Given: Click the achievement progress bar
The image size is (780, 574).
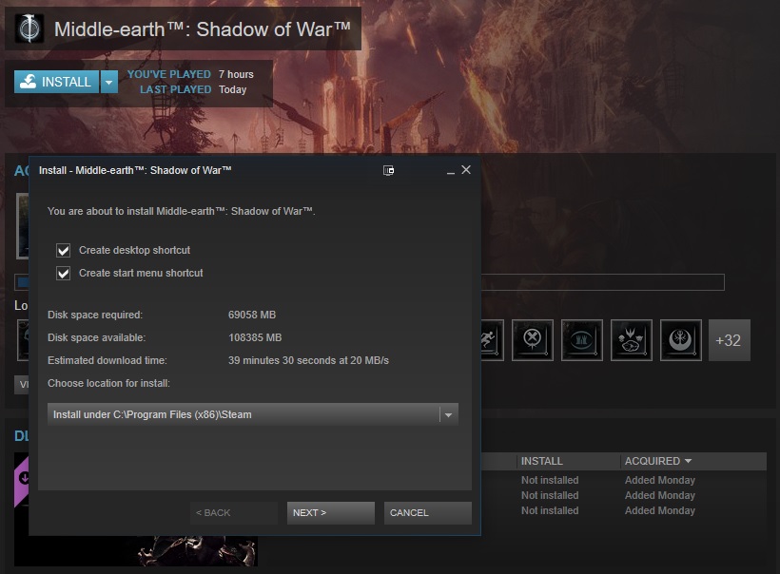Looking at the screenshot, I should coord(602,282).
